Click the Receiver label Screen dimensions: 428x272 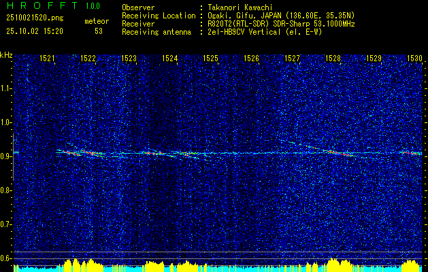[138, 24]
